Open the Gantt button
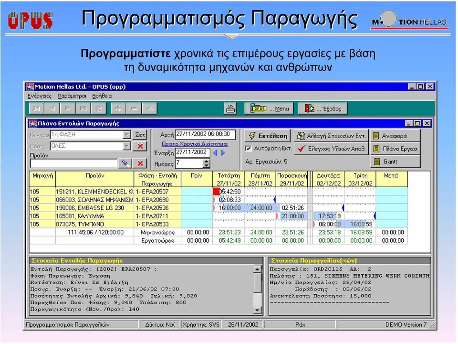Image resolution: width=458 pixels, height=344 pixels. click(x=396, y=161)
